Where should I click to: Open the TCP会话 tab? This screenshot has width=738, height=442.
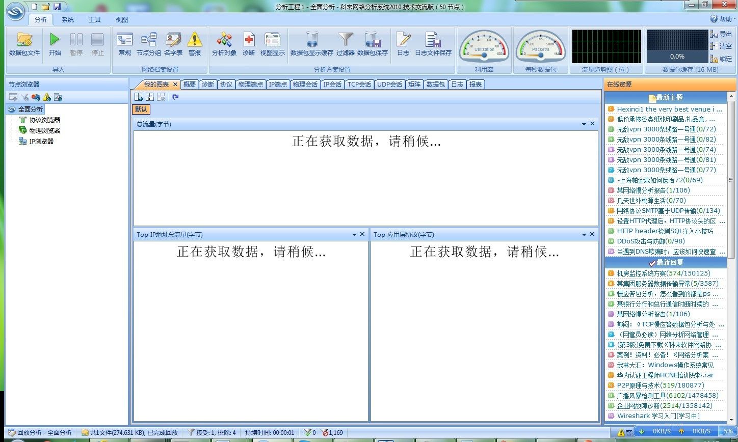359,85
